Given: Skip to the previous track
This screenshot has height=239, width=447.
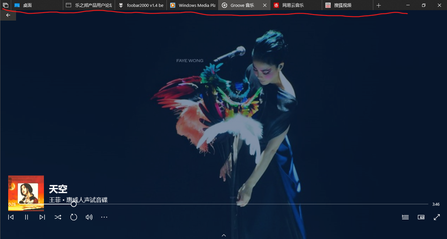Looking at the screenshot, I should pyautogui.click(x=11, y=217).
